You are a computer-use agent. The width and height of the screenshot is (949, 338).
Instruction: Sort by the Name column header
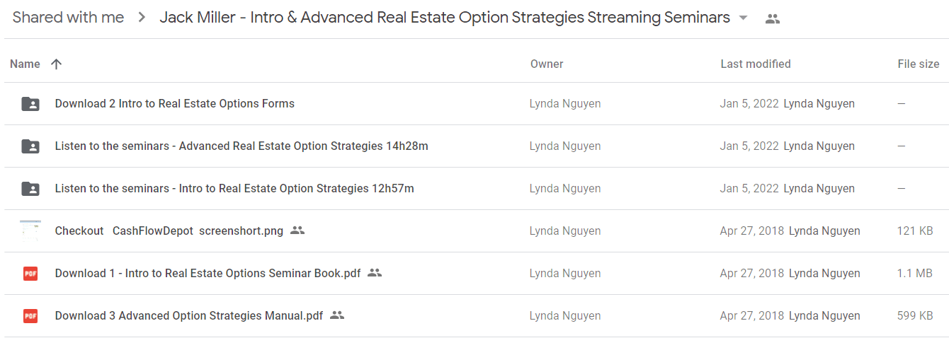tap(25, 64)
